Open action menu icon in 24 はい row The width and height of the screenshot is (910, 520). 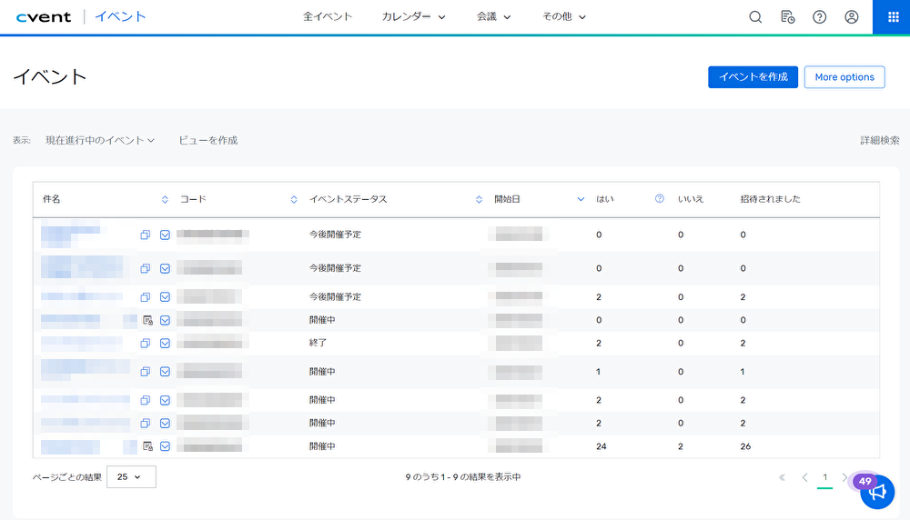165,446
